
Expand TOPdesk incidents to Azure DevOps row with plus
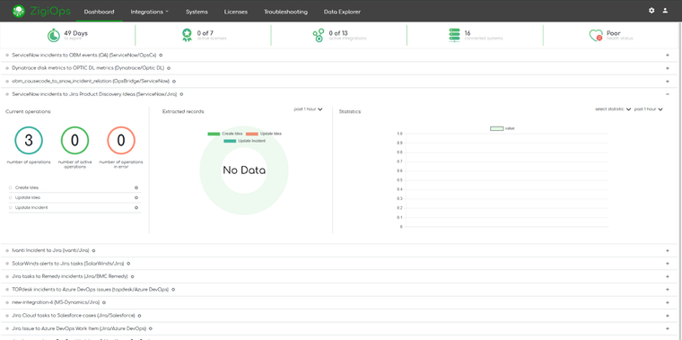click(x=668, y=290)
